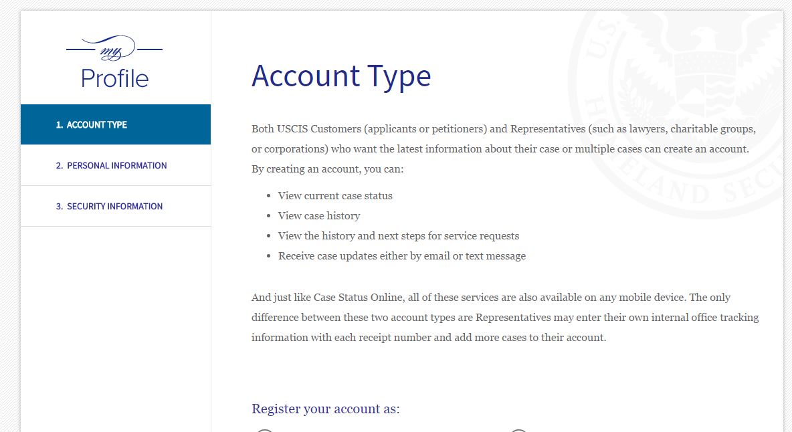The image size is (792, 432).
Task: Select the second radio button under Register
Action: coord(518,431)
